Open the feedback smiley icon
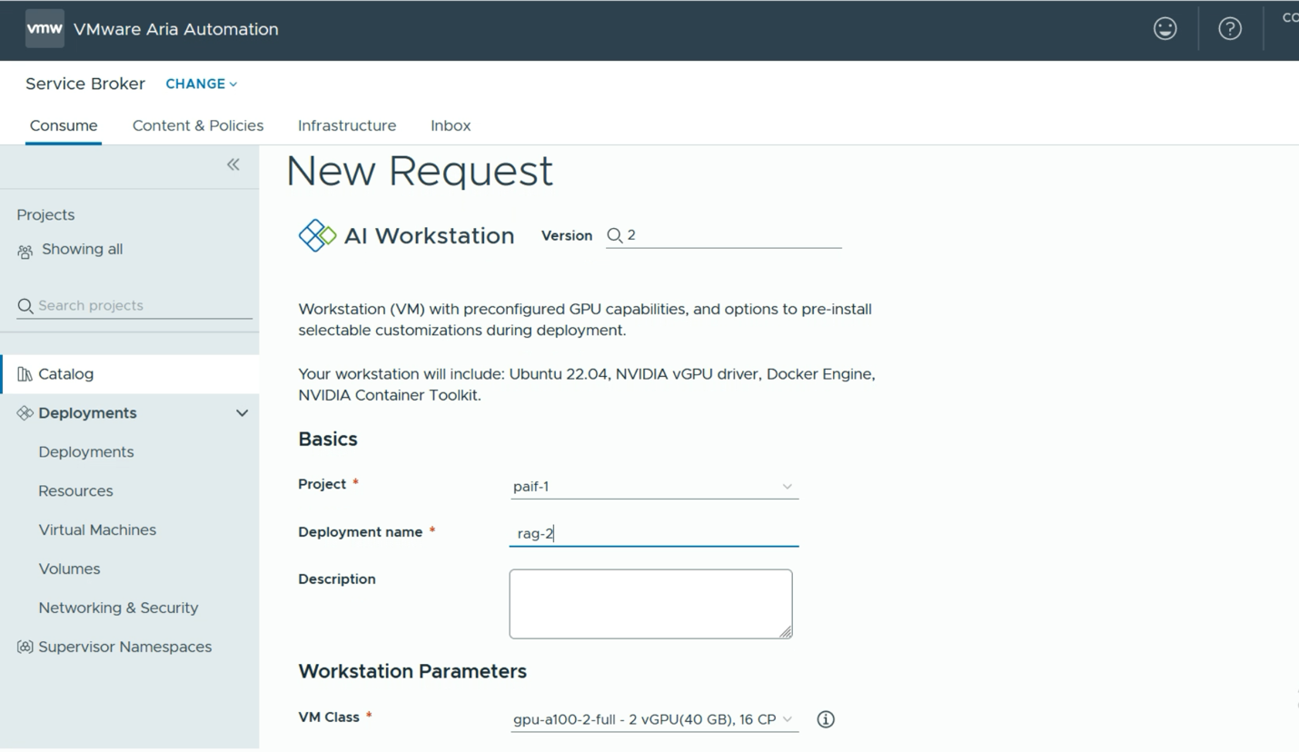This screenshot has width=1299, height=752. coord(1165,29)
